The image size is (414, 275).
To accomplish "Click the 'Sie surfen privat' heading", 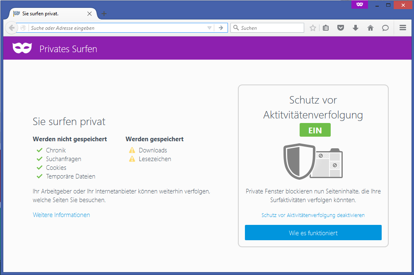I will 69,121.
